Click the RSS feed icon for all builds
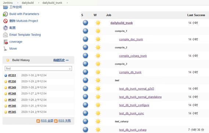The width and height of the screenshot is (209, 133). point(38,121)
